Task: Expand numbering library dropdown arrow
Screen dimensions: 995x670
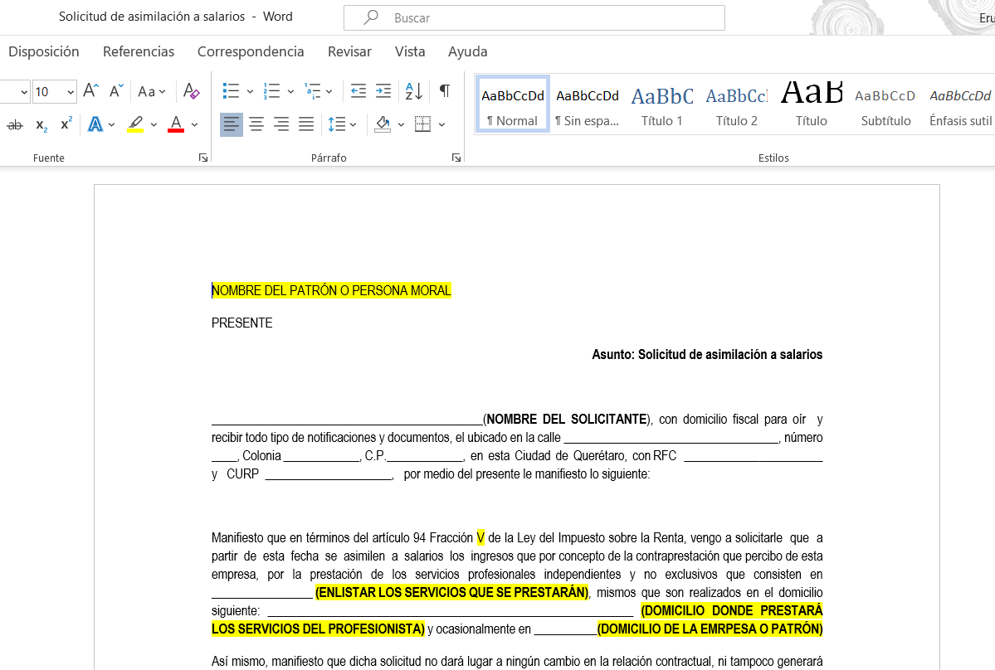Action: 290,92
